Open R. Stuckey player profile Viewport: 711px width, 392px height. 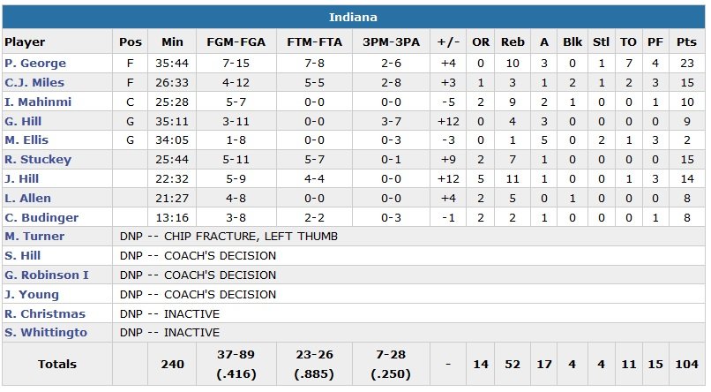click(x=38, y=160)
